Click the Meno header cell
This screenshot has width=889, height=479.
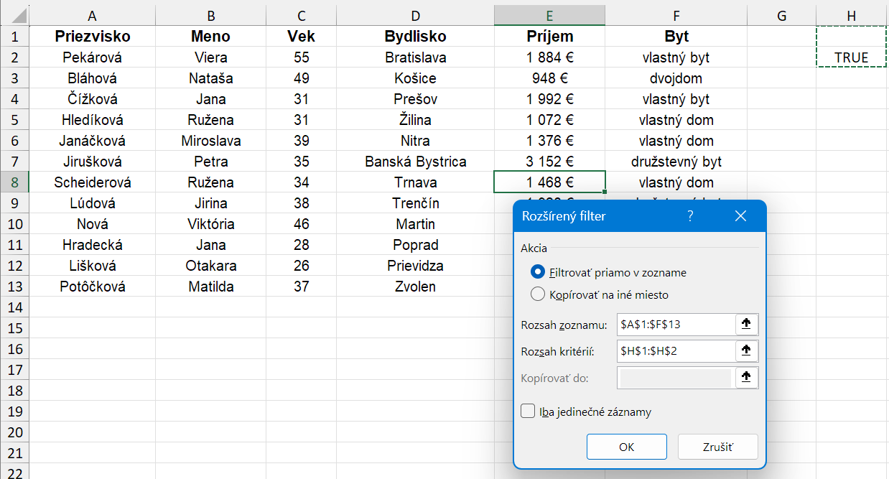[210, 37]
